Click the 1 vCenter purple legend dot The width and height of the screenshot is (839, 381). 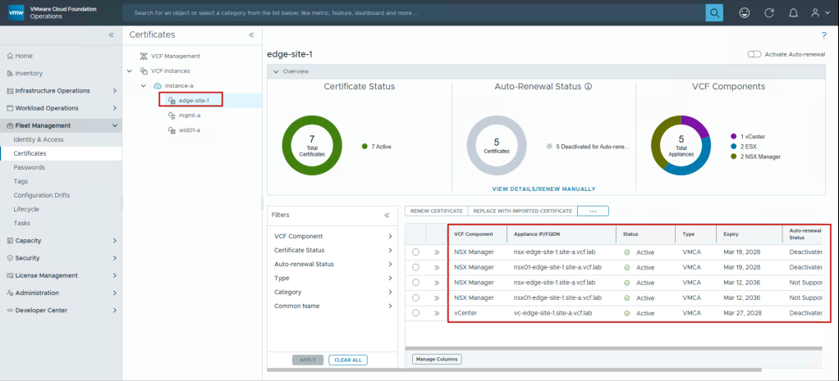734,136
